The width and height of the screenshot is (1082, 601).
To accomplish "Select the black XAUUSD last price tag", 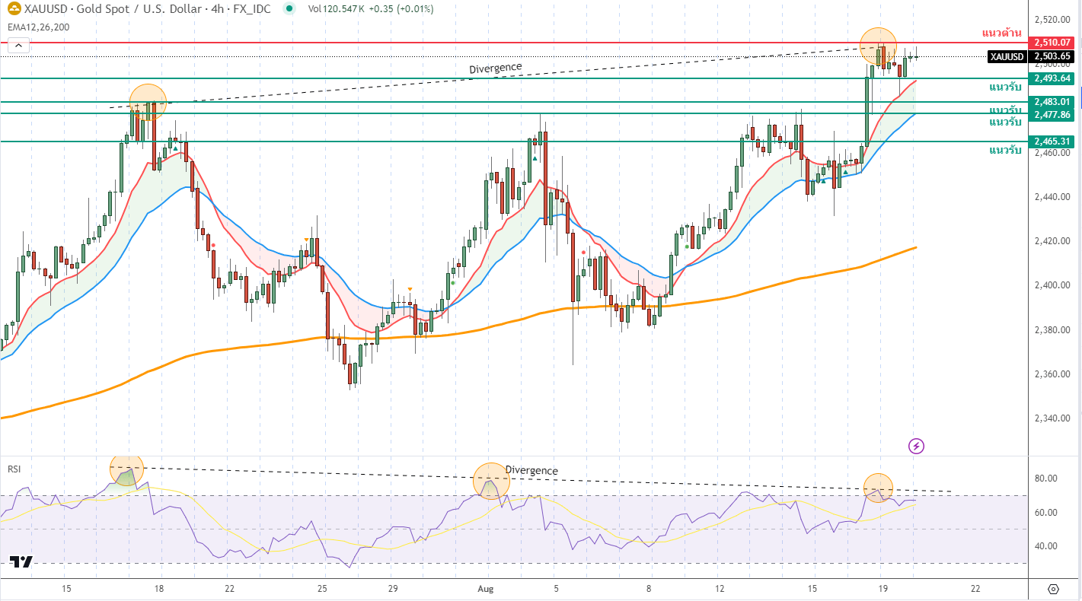I will [1007, 56].
